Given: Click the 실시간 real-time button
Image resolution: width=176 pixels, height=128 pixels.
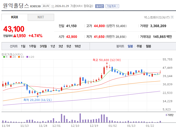Looking at the screenshot, I should click(99, 6).
